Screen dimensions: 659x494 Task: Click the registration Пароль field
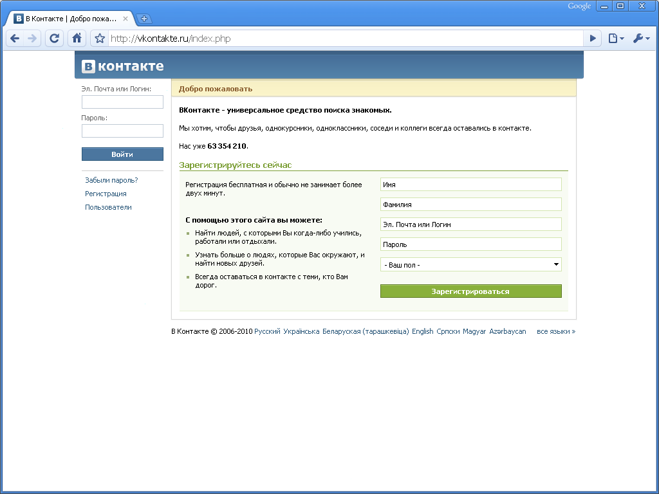pos(470,244)
